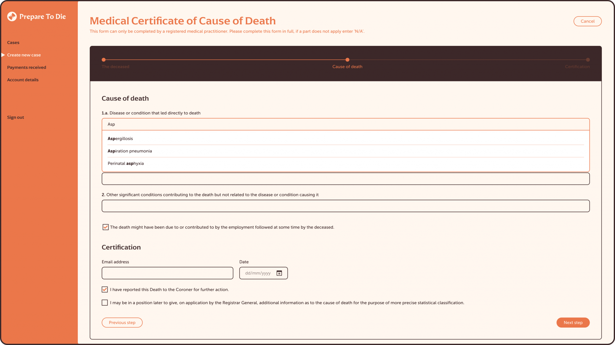Focus the Email address input field
Viewport: 615px width, 345px height.
tap(167, 273)
